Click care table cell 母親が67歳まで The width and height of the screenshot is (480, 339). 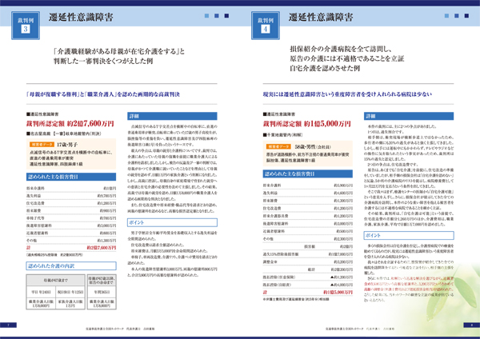(56, 281)
